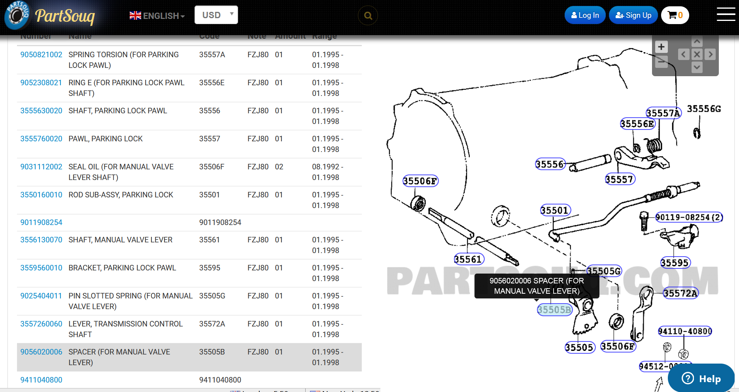Open part number 9411040800 link
Viewport: 739px width, 392px height.
point(42,380)
